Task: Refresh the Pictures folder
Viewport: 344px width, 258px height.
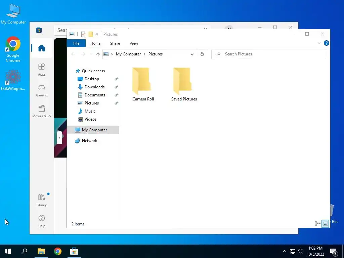Action: (x=202, y=54)
